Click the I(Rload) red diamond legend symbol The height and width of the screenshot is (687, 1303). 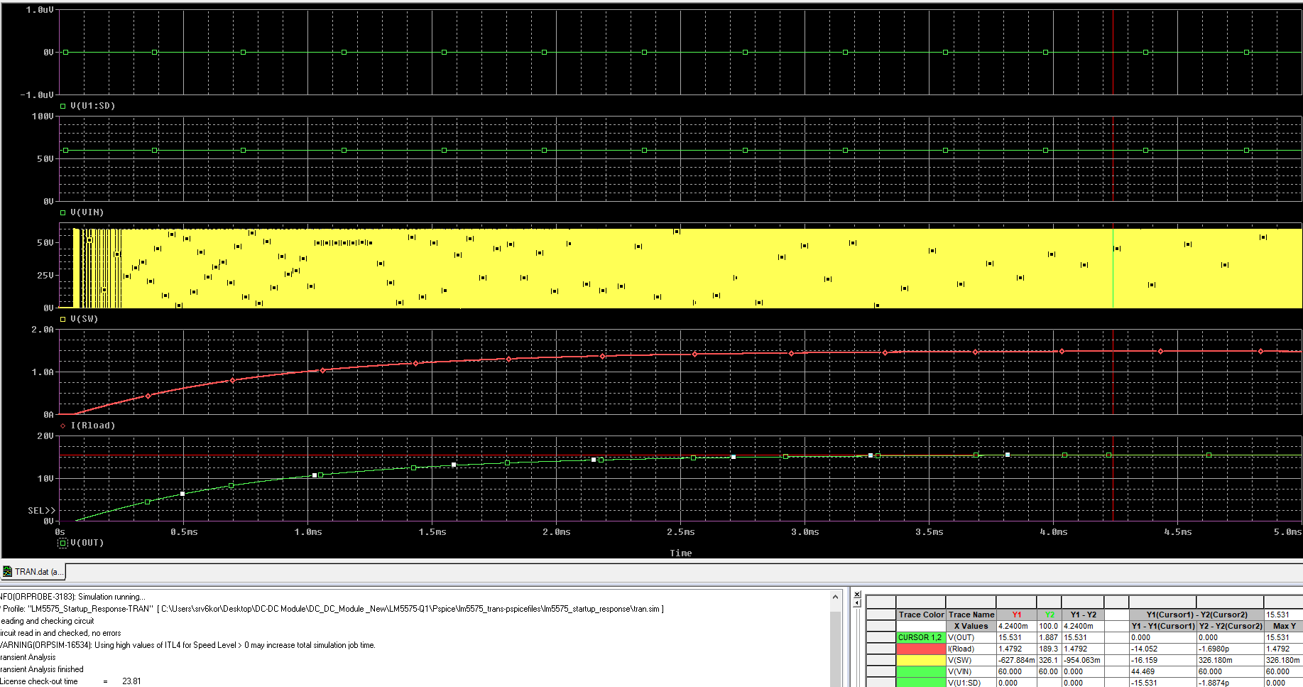[x=63, y=426]
